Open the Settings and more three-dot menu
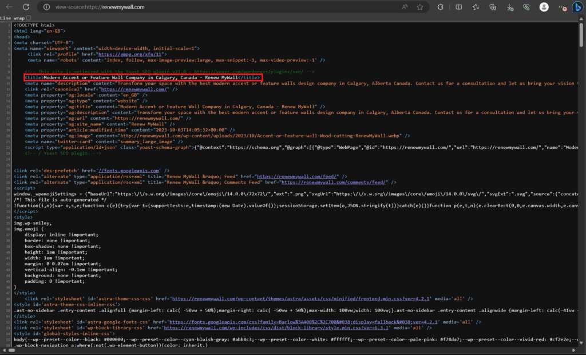The width and height of the screenshot is (586, 355). [x=562, y=7]
